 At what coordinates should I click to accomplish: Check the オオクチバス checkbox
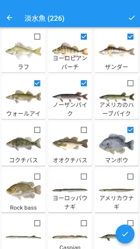(x=84, y=130)
